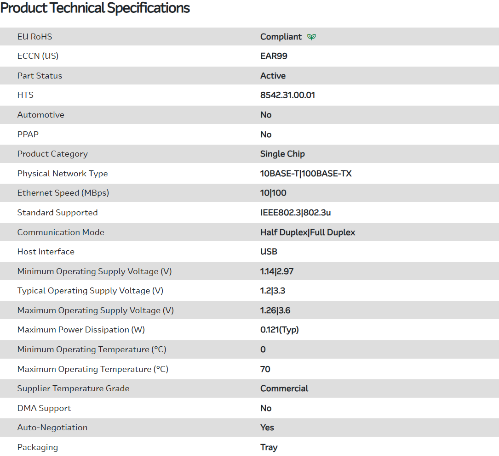Click the green RoHS leaf icon

[x=312, y=37]
